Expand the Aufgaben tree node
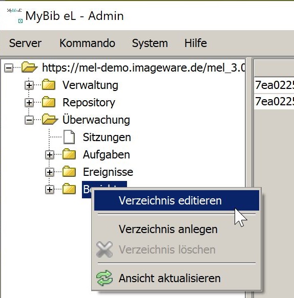 [50, 155]
